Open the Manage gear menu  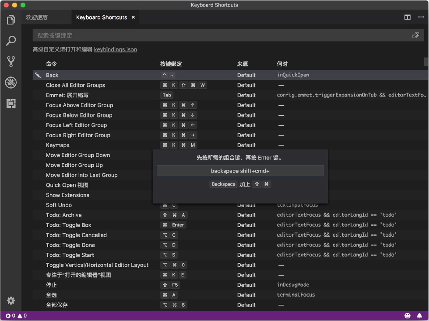pyautogui.click(x=11, y=300)
